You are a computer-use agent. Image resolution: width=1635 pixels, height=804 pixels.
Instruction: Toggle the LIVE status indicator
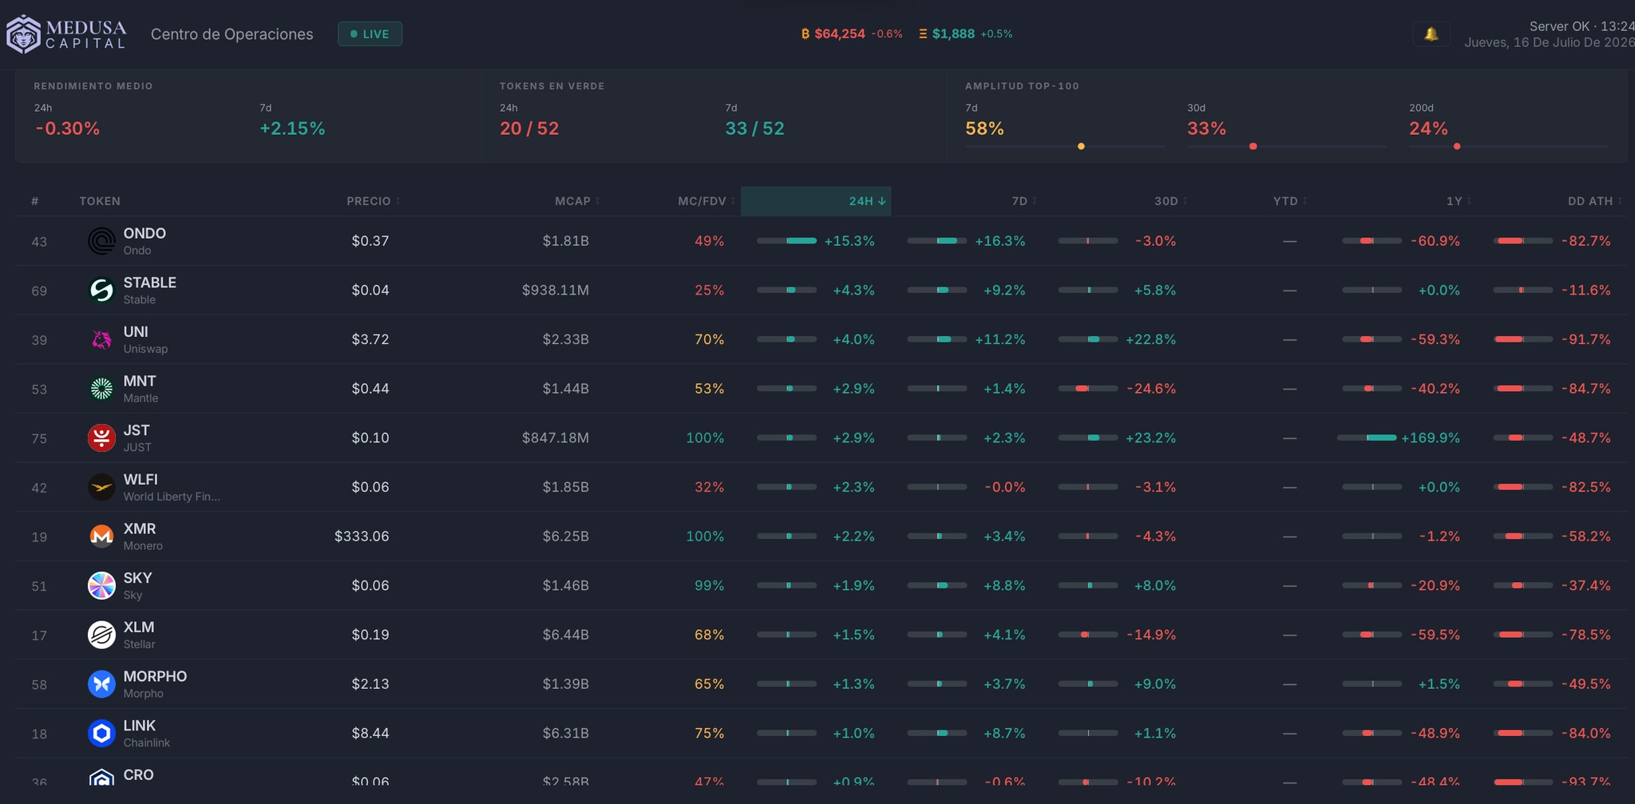[370, 34]
